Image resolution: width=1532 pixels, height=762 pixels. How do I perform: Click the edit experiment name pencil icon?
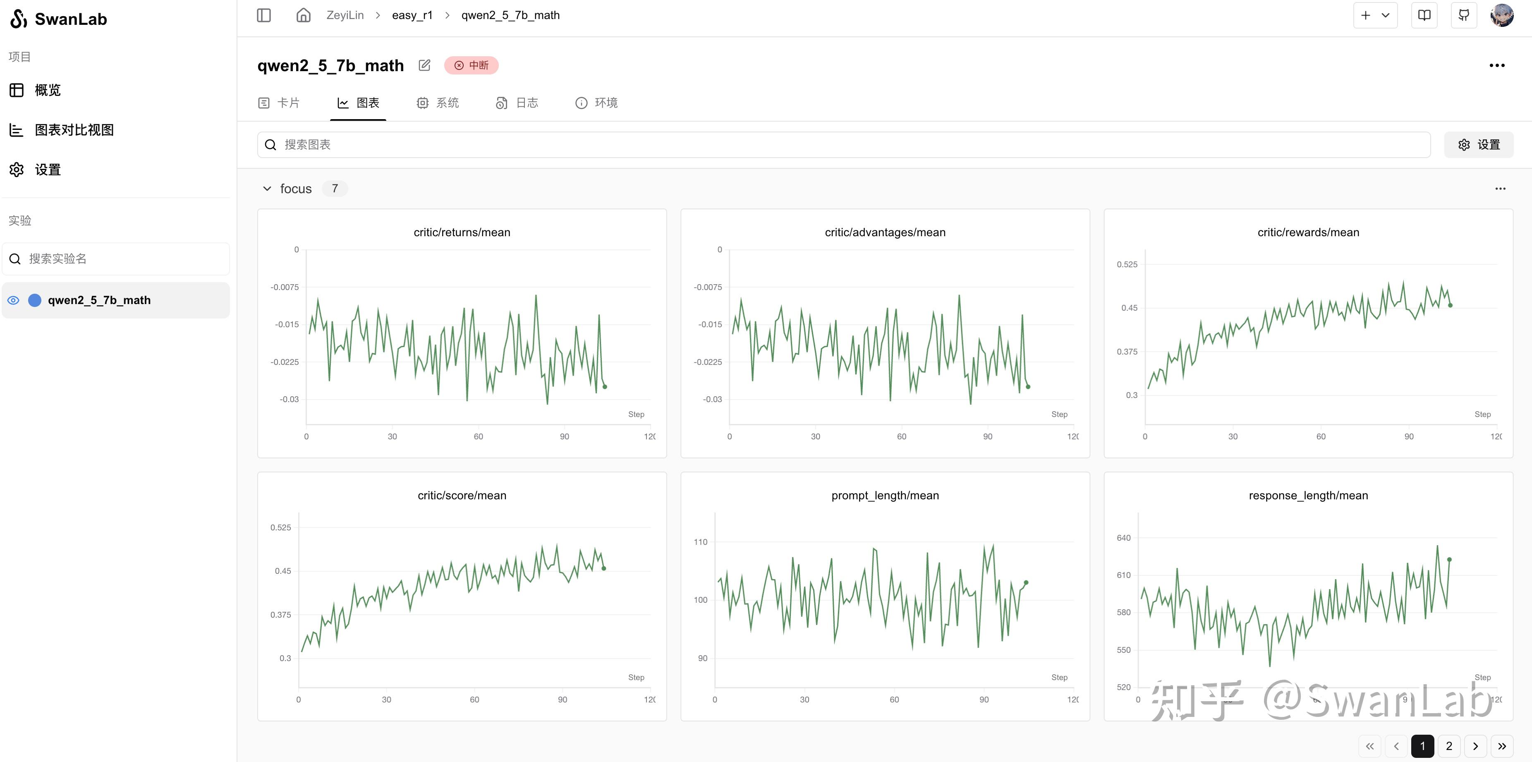(424, 65)
